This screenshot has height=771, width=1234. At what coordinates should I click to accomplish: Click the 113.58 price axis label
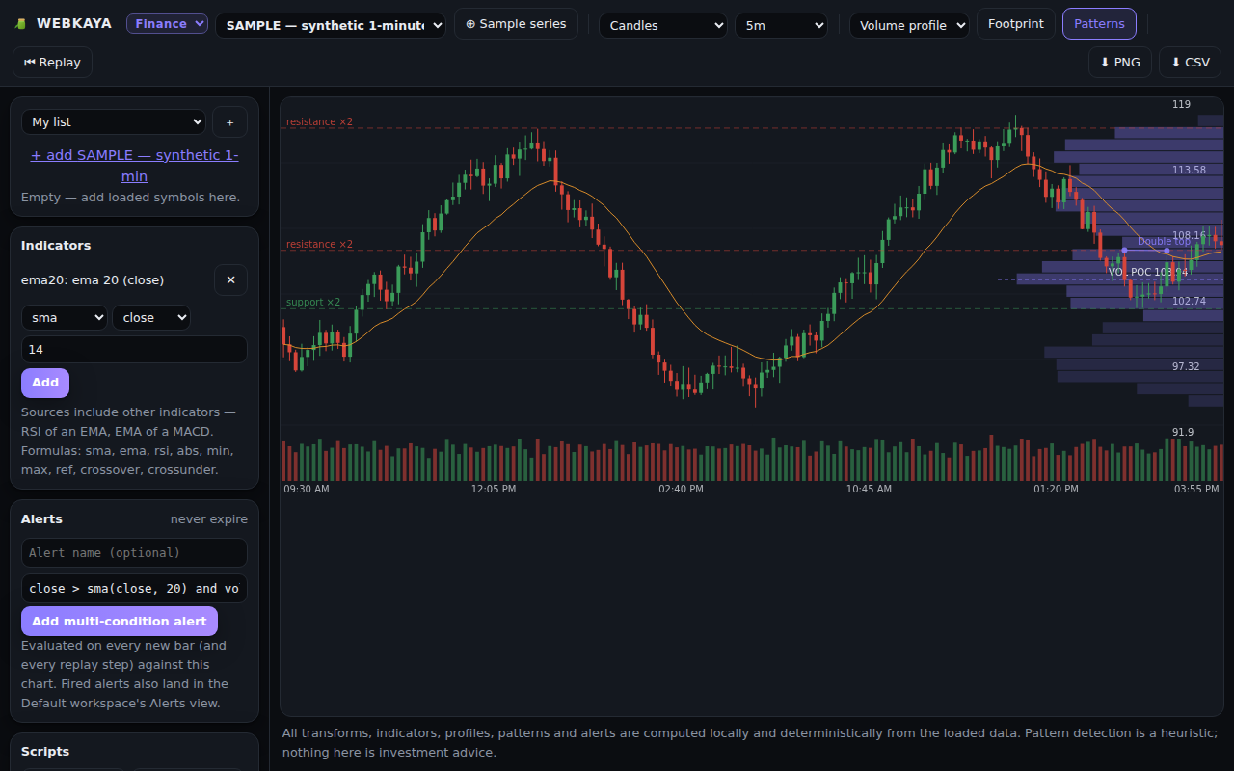(1189, 170)
